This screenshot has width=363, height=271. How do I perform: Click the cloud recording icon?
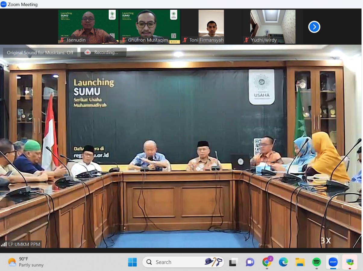pos(88,52)
